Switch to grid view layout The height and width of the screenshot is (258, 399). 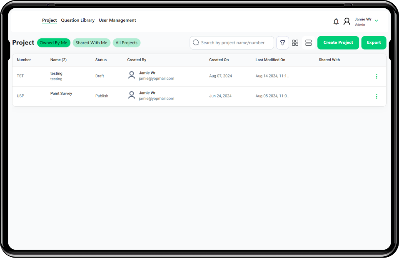295,43
